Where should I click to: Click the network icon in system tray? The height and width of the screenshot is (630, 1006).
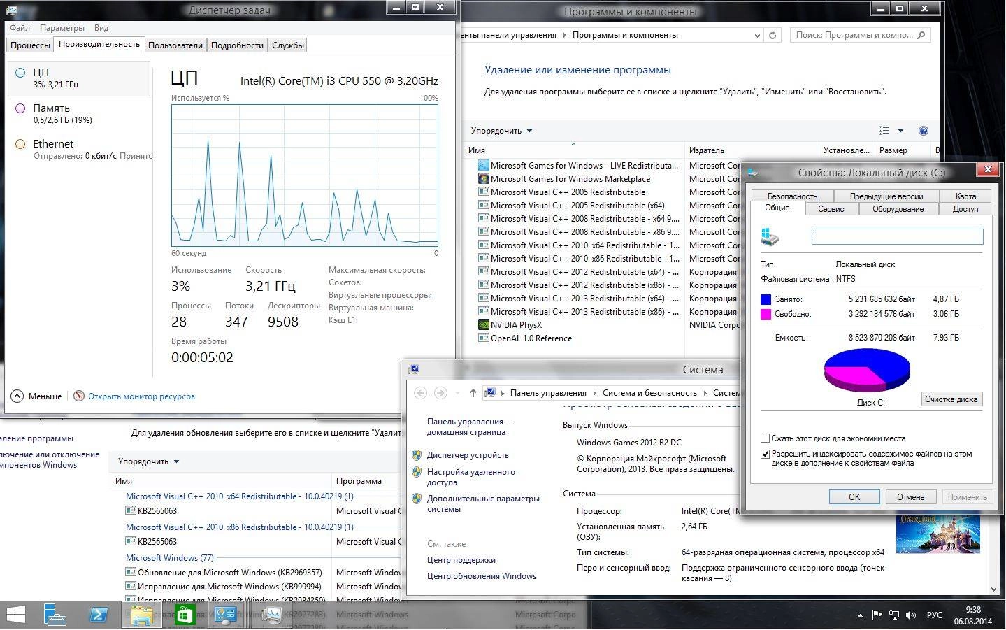coord(893,615)
